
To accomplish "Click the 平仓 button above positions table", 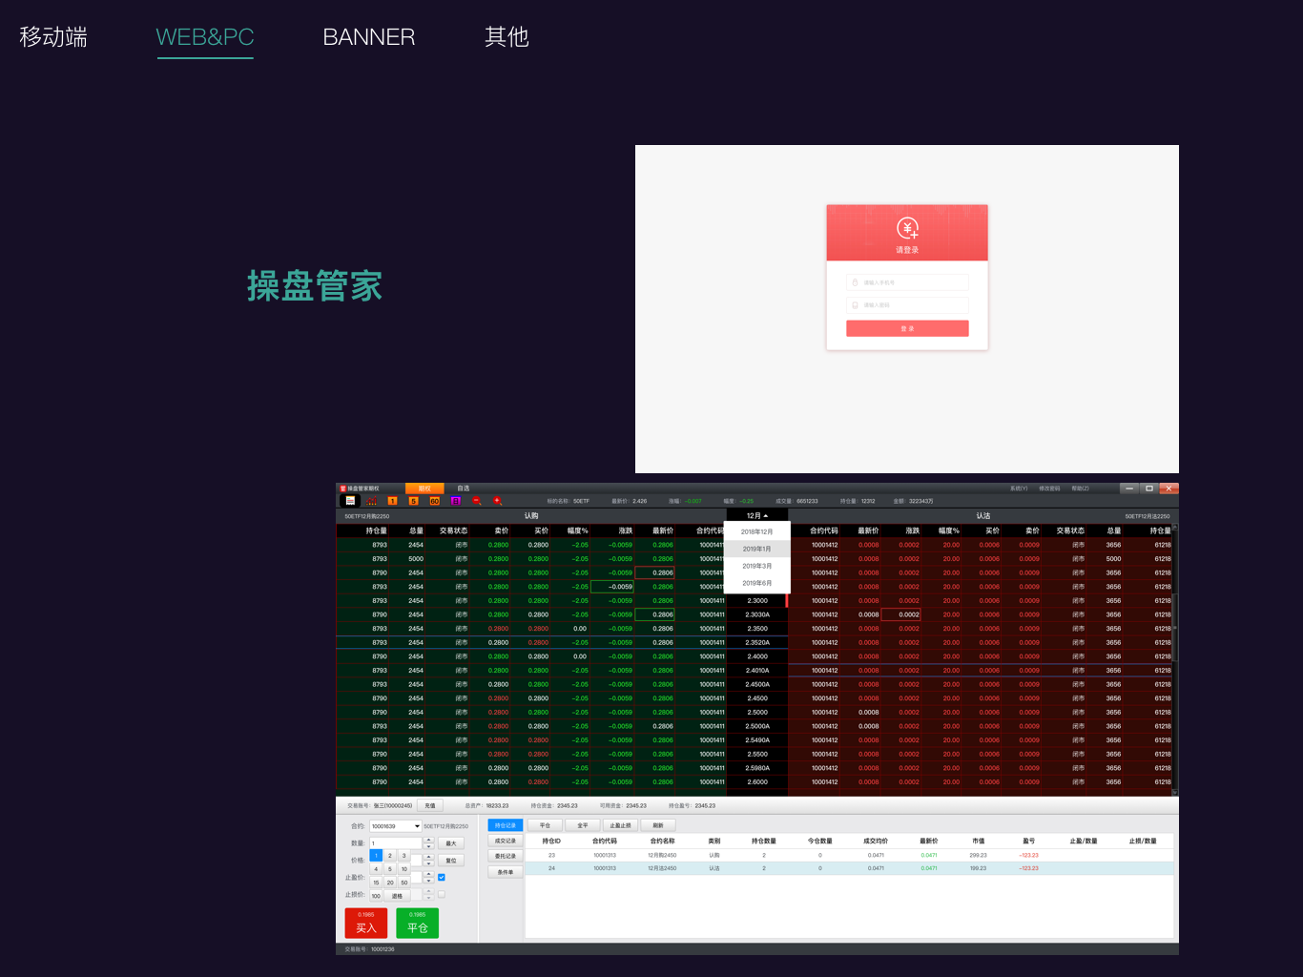I will [546, 825].
